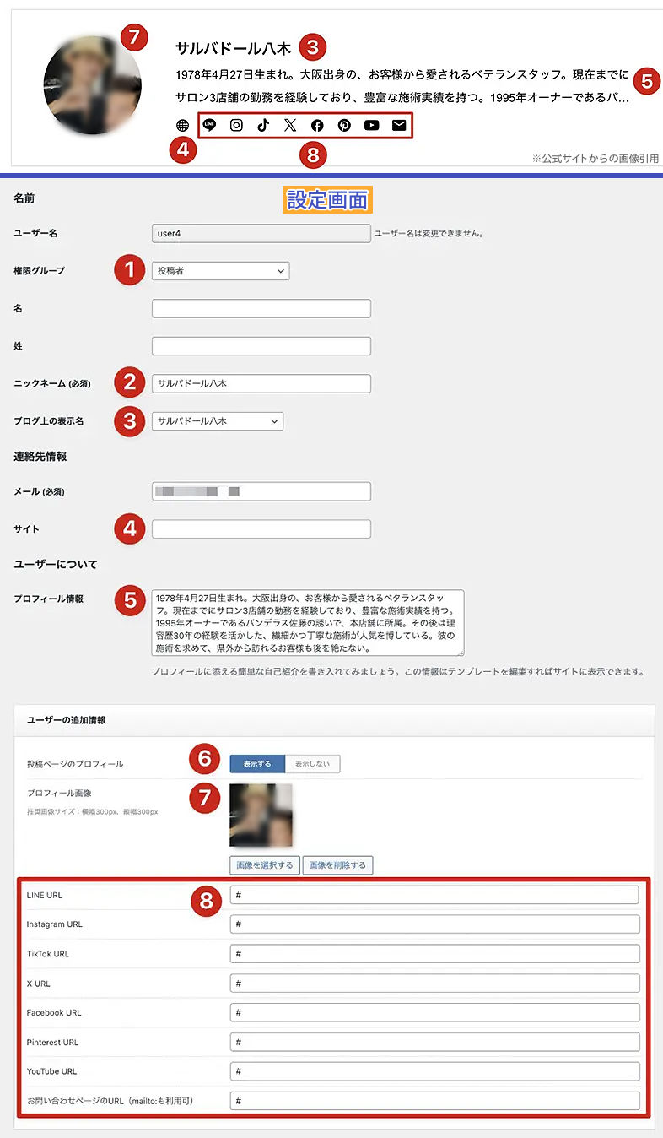The height and width of the screenshot is (1138, 663).
Task: Click the プロフィール情報 text area
Action: tap(308, 623)
